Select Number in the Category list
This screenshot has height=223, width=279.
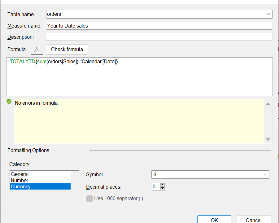click(40, 180)
